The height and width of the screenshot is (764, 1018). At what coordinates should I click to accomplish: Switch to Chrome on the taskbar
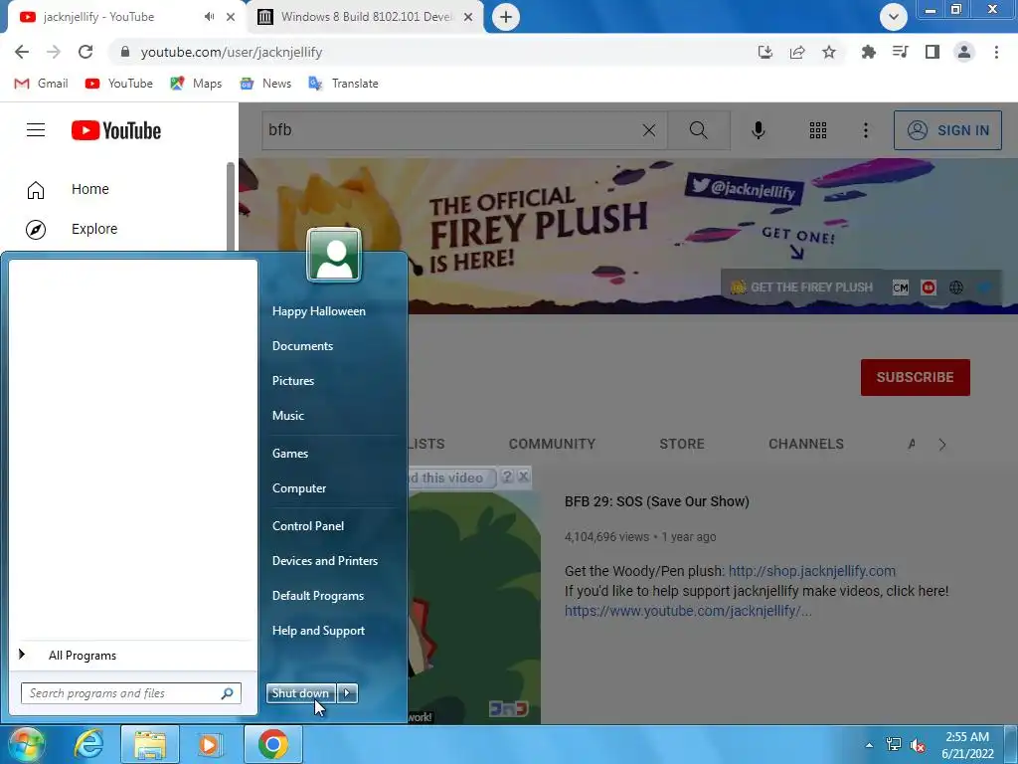[x=273, y=744]
